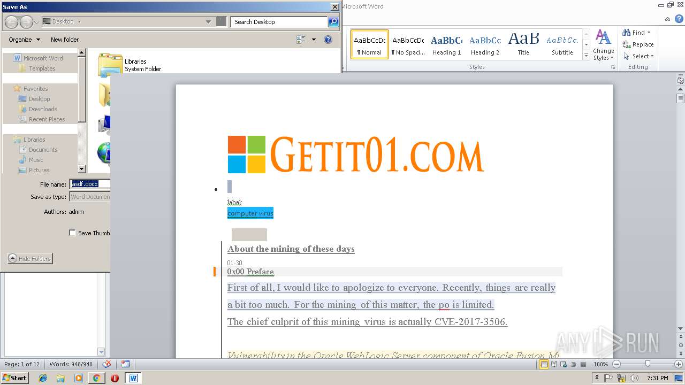This screenshot has height=385, width=685.
Task: Click the computer virus hyperlink in document
Action: (x=250, y=213)
